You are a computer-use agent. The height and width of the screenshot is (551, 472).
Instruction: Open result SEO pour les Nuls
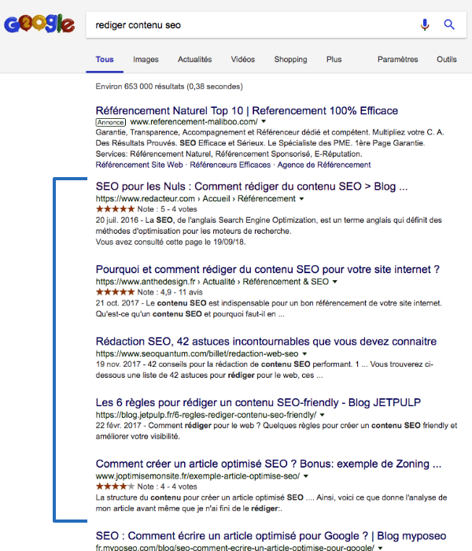tap(252, 187)
